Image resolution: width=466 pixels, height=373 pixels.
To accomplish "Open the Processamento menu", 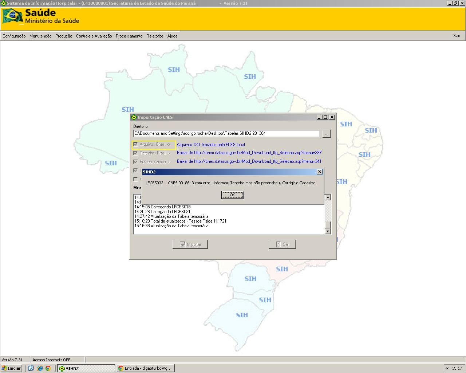I will 129,36.
